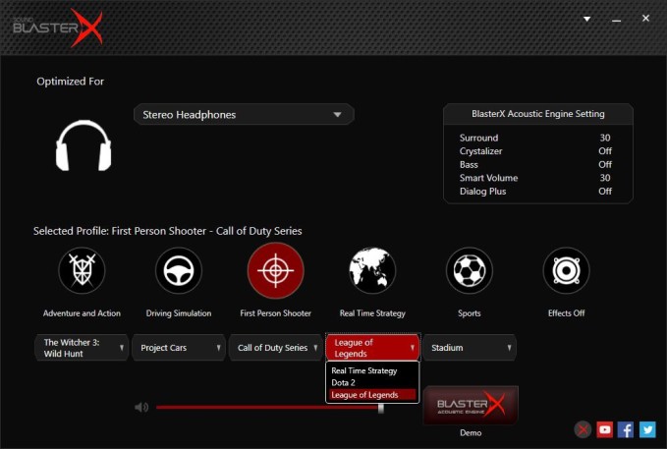
Task: Open the Facebook social link
Action: click(x=626, y=430)
